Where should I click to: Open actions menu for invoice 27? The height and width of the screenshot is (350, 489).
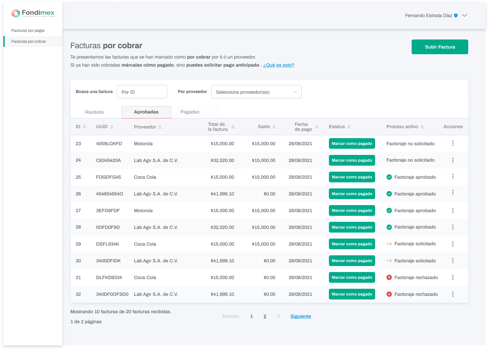point(453,210)
